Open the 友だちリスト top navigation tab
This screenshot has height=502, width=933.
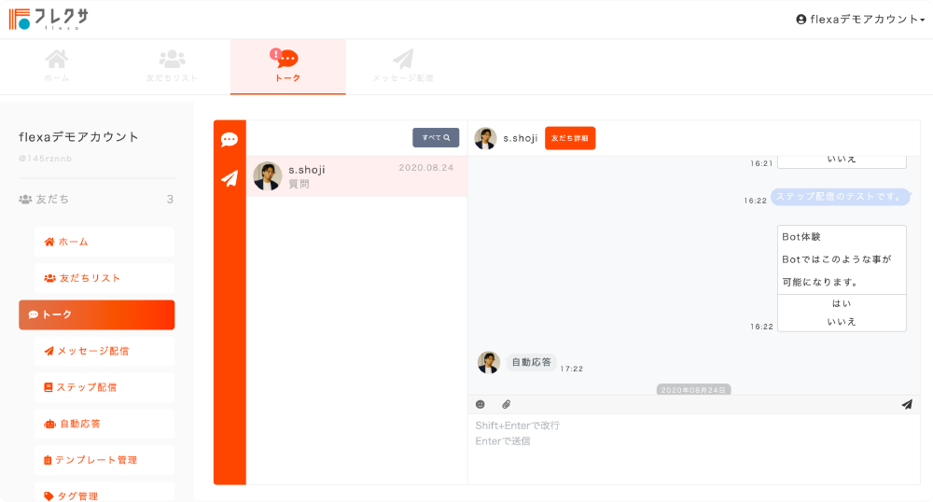coord(172,66)
